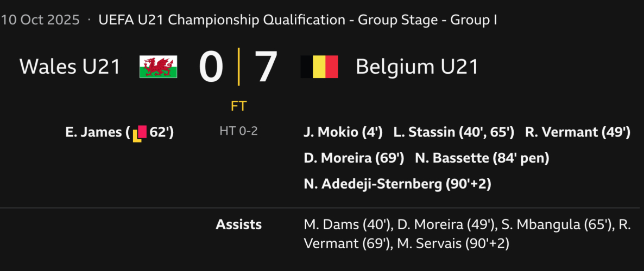Click goalscorer J. Mokio (4')

point(343,132)
